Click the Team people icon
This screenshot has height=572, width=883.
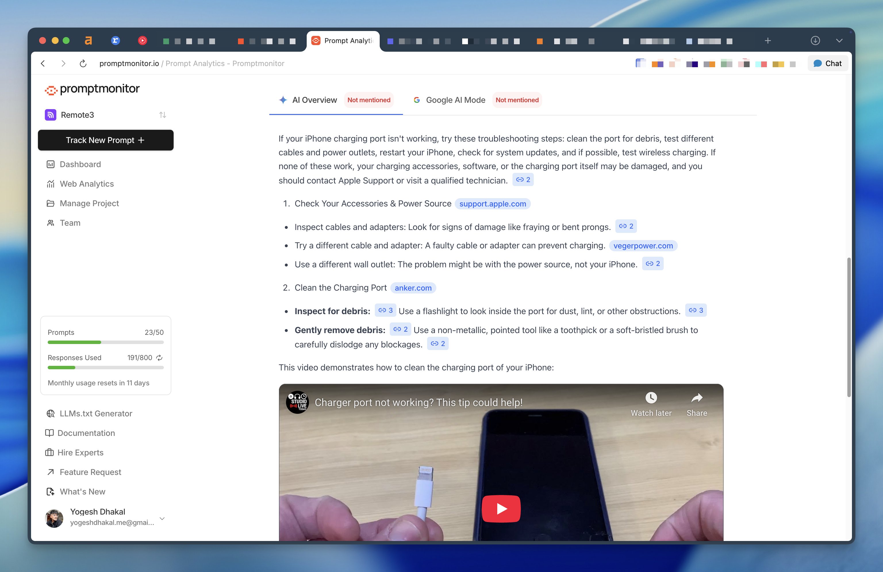click(51, 223)
